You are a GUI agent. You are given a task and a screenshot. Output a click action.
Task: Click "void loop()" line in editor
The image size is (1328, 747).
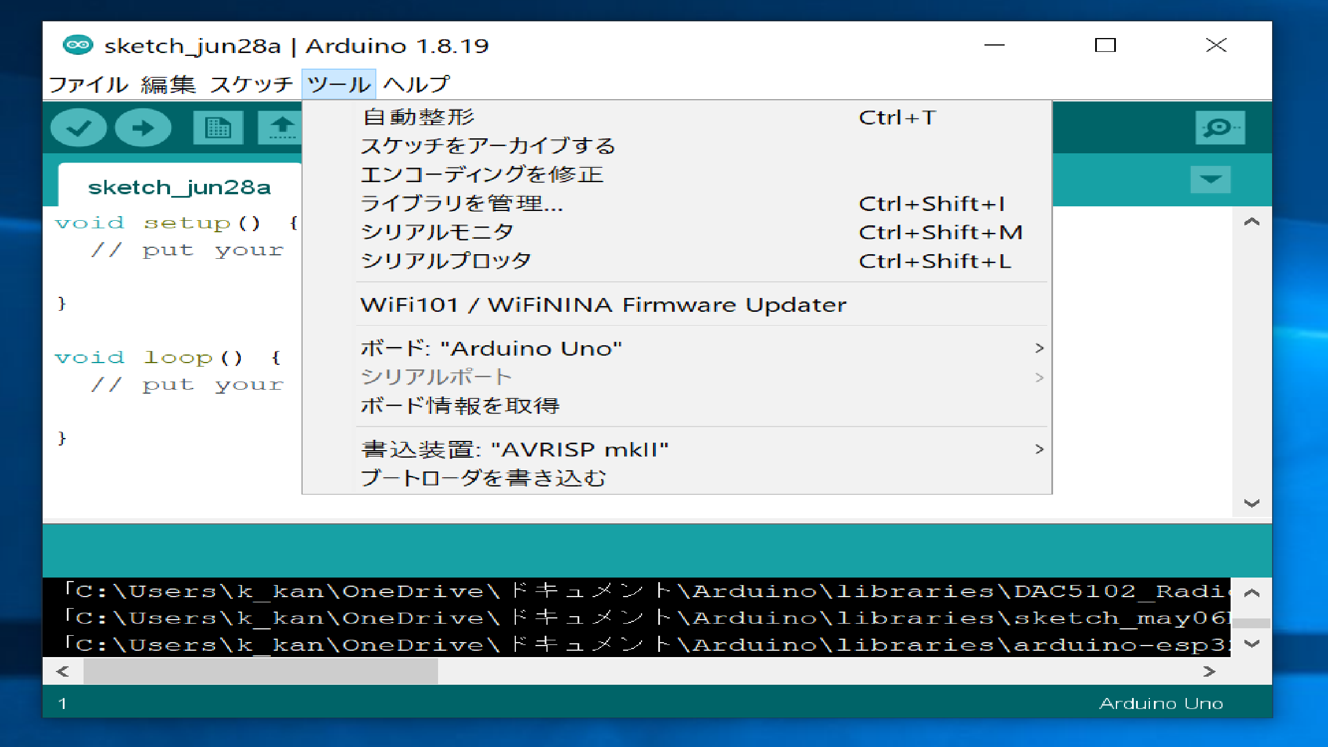coord(168,357)
